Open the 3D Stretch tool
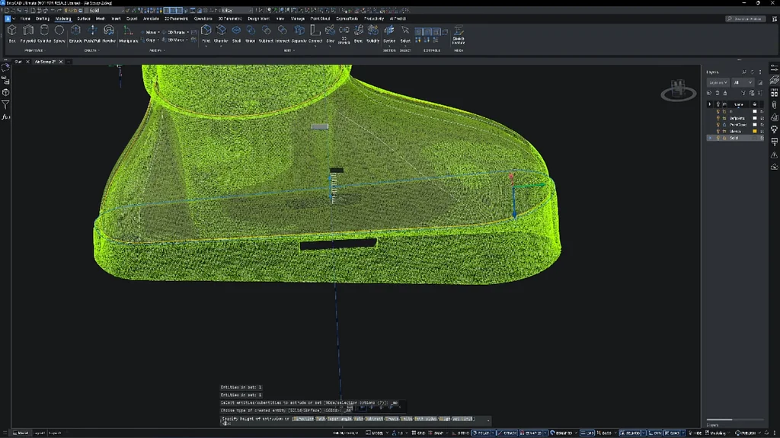The height and width of the screenshot is (438, 780). [x=344, y=35]
